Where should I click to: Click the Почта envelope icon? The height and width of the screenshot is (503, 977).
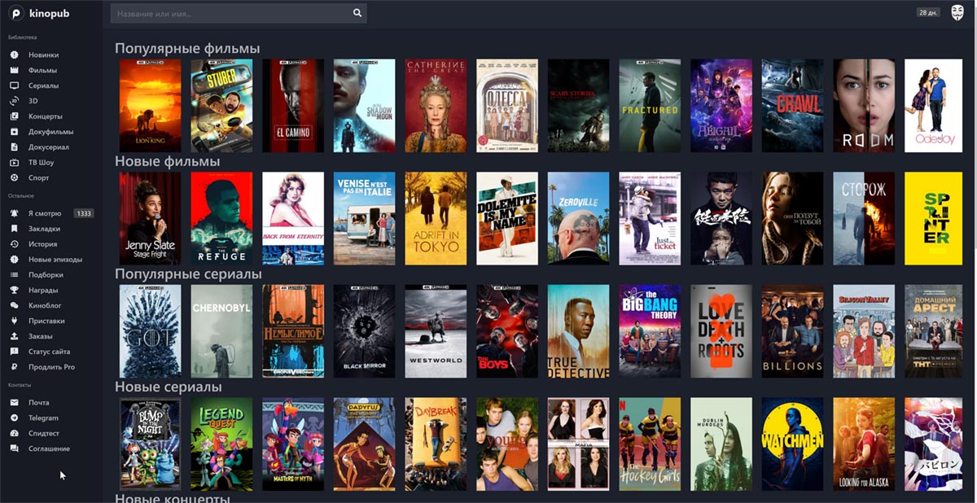pos(14,402)
